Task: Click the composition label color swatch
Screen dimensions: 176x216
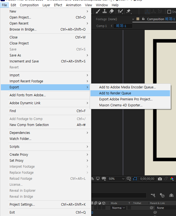Action: click(138, 19)
